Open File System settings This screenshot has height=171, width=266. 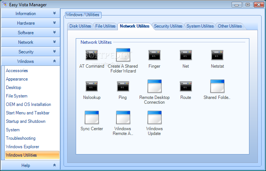tap(17, 96)
